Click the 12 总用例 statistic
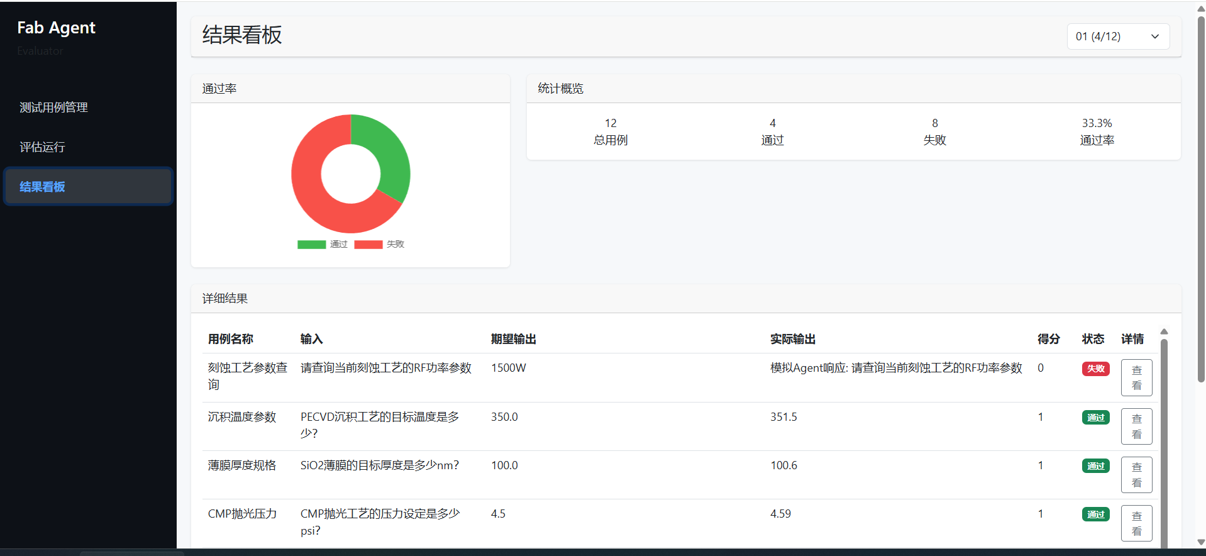The width and height of the screenshot is (1206, 556). [611, 131]
